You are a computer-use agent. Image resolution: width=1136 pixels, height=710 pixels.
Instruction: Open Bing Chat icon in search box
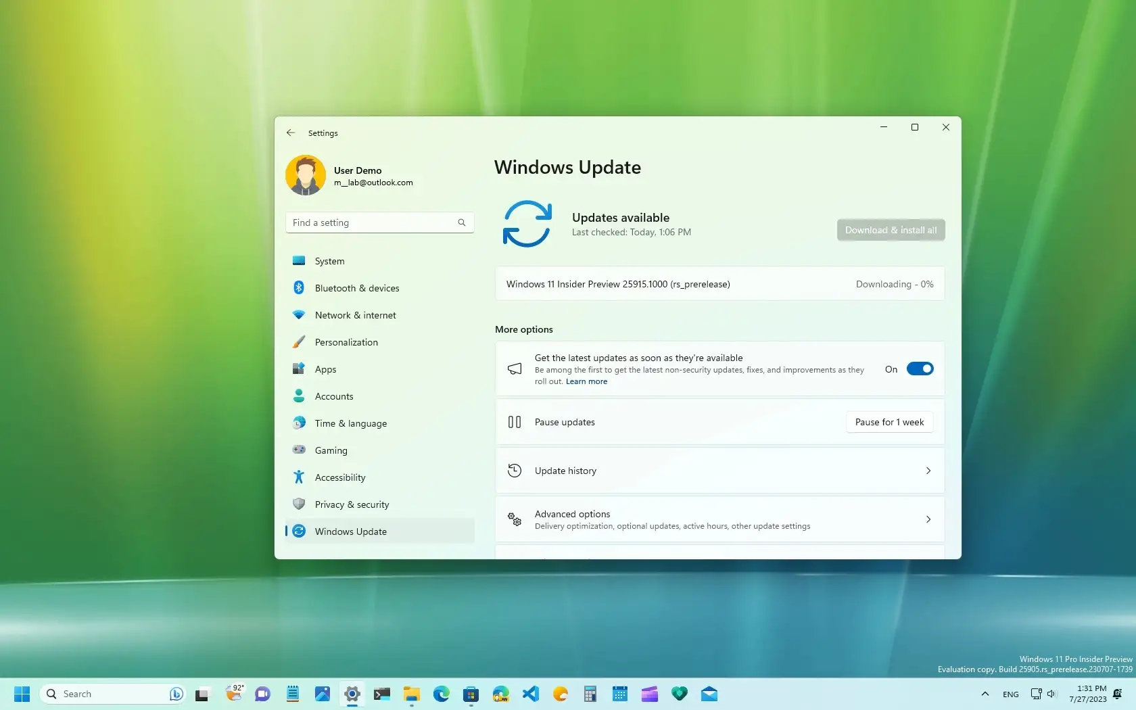176,694
